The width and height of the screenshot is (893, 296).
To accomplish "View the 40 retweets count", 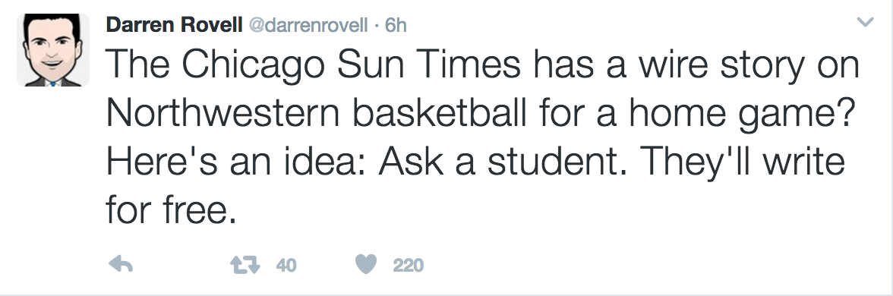I will [x=286, y=266].
